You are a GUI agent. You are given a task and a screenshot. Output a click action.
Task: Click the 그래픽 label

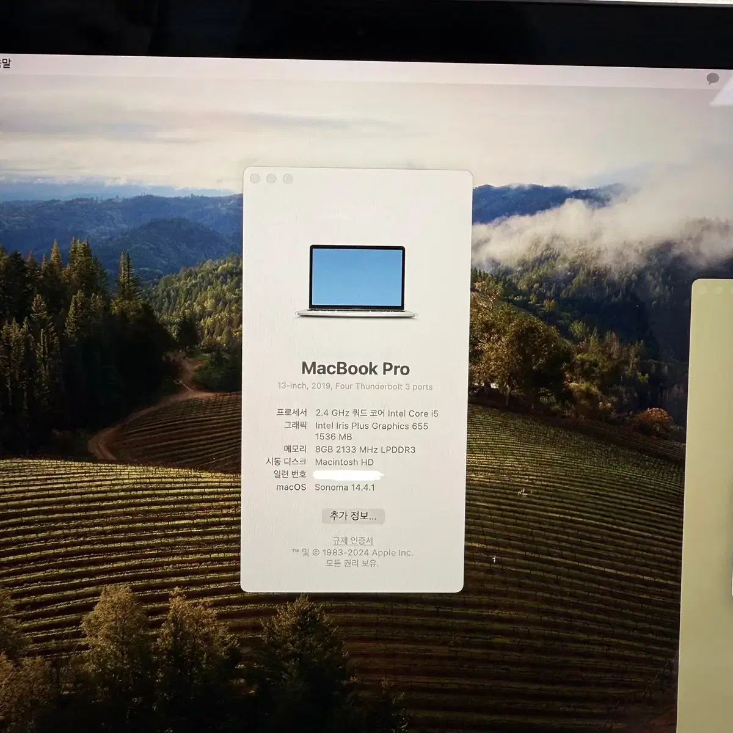tap(296, 425)
